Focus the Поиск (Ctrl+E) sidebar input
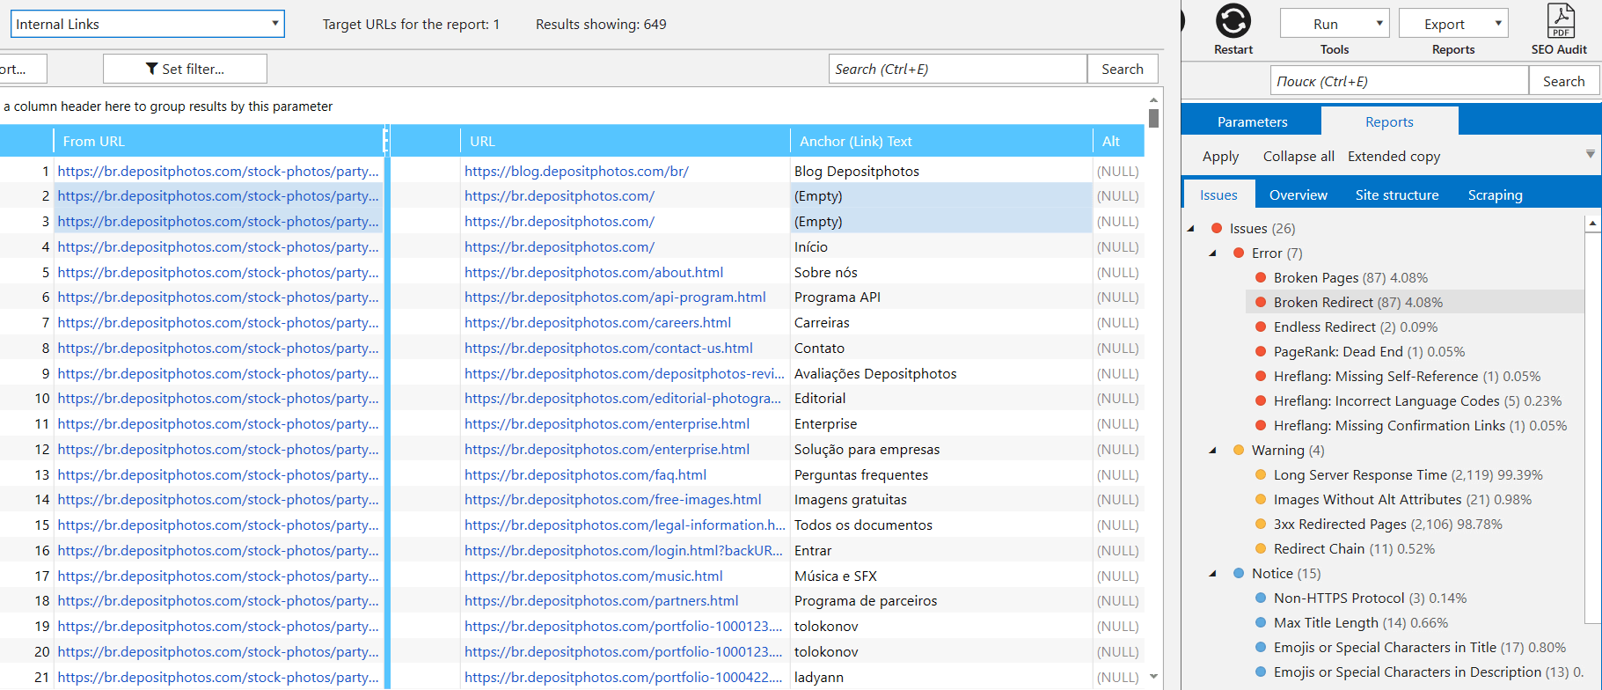 click(x=1399, y=81)
